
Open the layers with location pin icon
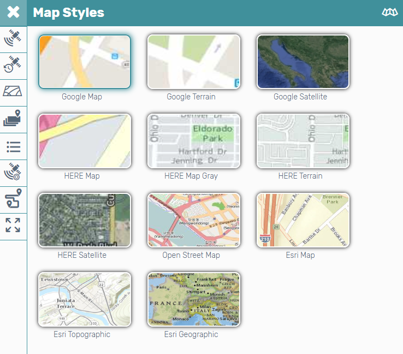[12, 118]
